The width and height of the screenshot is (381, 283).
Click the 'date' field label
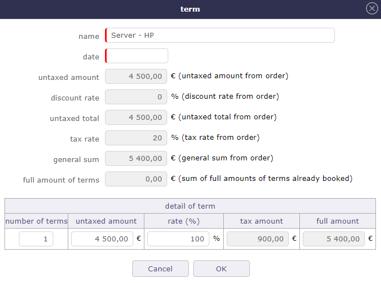click(x=91, y=57)
